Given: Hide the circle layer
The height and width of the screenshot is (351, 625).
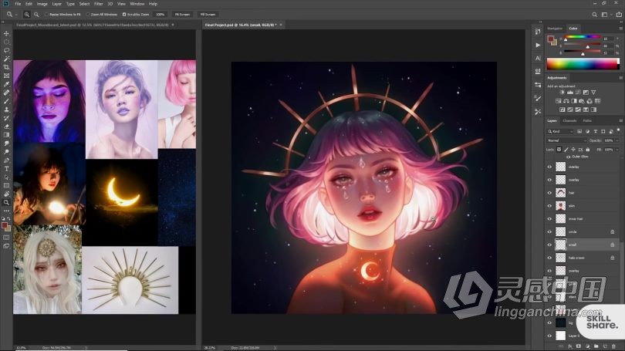Looking at the screenshot, I should click(549, 232).
